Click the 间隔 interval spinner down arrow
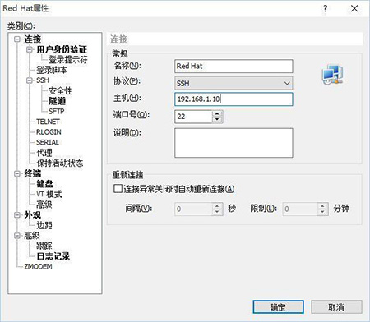The height and width of the screenshot is (322, 370). (x=217, y=212)
